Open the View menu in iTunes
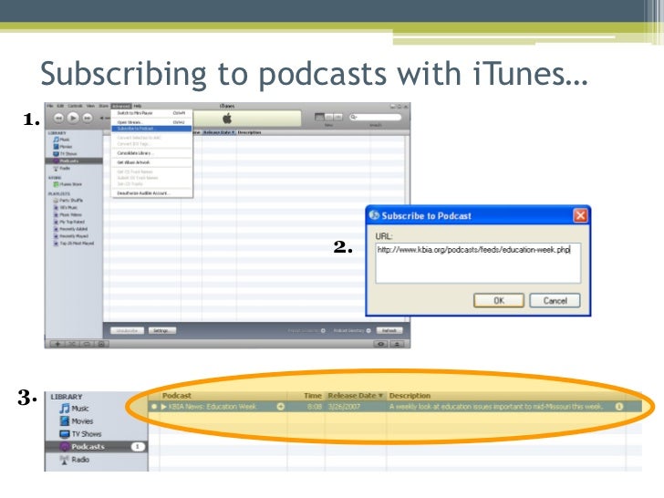This screenshot has height=498, width=664. tap(90, 106)
